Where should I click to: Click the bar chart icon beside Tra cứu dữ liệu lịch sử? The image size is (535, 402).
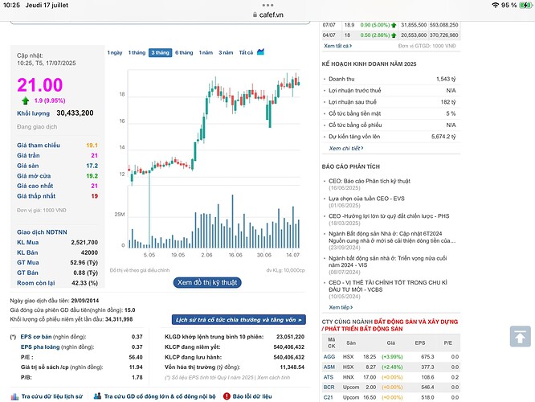(14, 396)
